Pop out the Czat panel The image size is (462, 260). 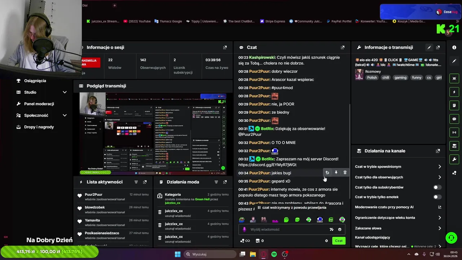[x=343, y=47]
